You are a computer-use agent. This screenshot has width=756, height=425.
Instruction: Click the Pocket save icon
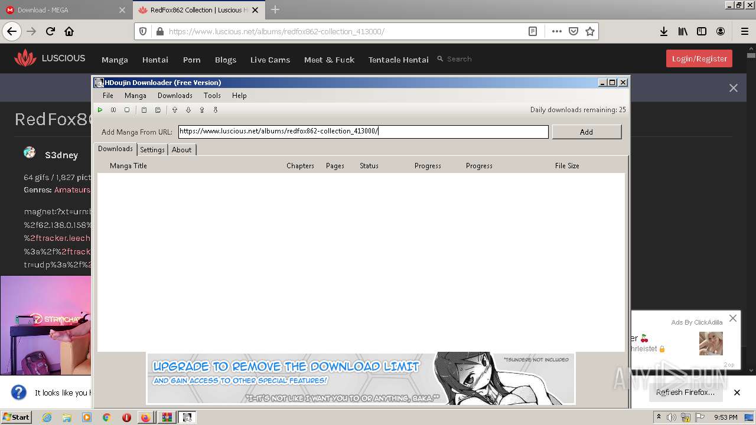click(573, 31)
